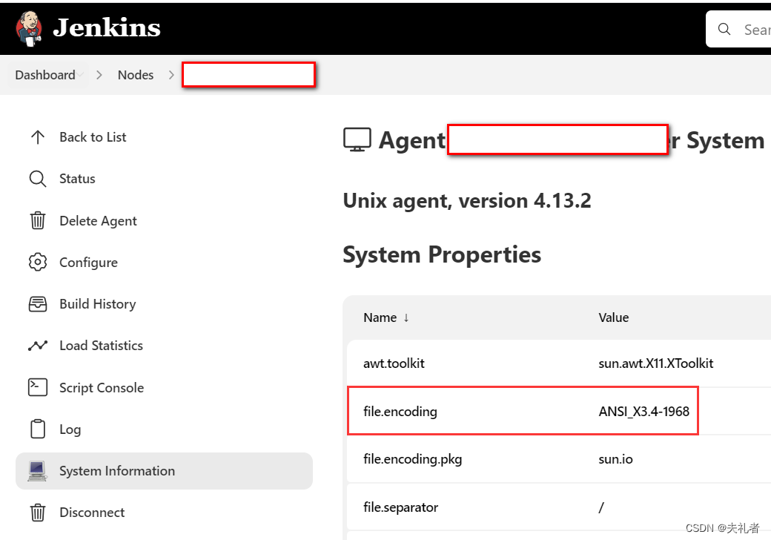
Task: Select Delete Agent in sidebar
Action: tap(98, 221)
